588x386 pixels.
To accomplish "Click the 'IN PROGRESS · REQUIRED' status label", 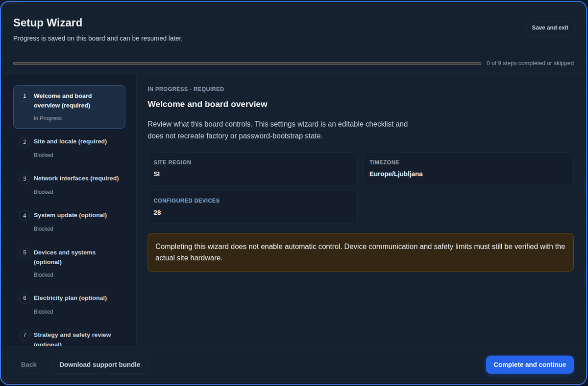I will [186, 89].
